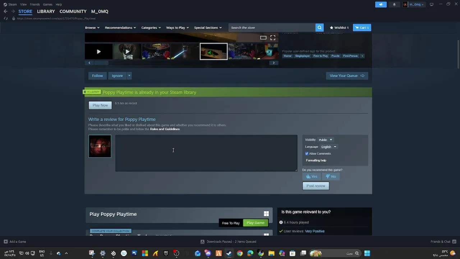Click View Your Queue button
This screenshot has height=259, width=460.
[x=347, y=76]
